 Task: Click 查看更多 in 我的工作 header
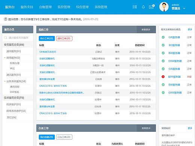click(146, 30)
